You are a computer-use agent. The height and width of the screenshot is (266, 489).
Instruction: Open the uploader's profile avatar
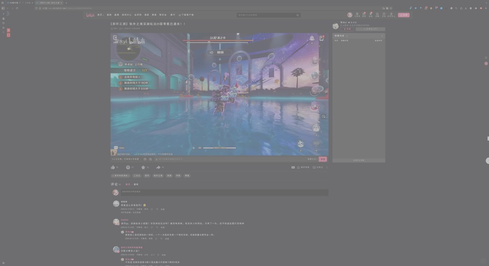pyautogui.click(x=335, y=26)
